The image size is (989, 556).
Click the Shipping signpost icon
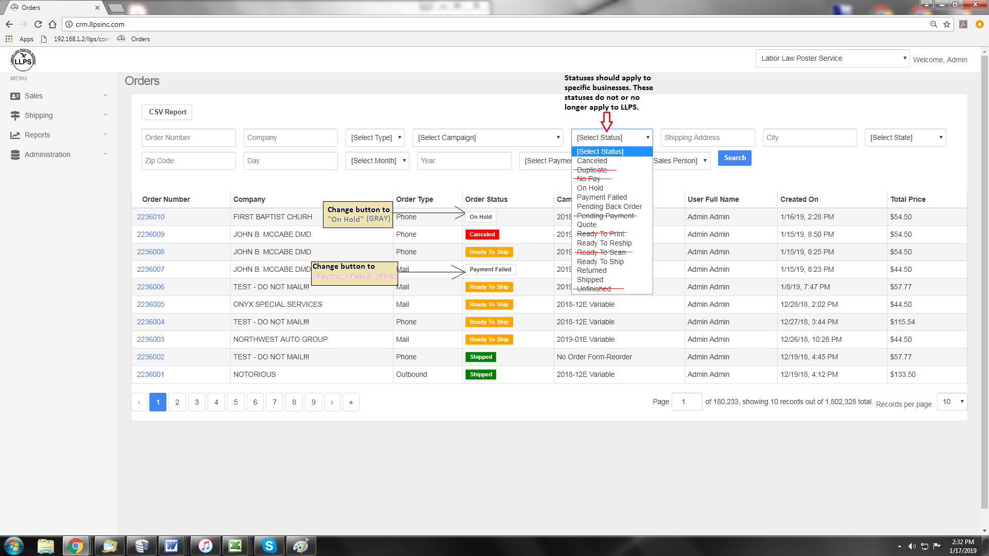click(15, 116)
